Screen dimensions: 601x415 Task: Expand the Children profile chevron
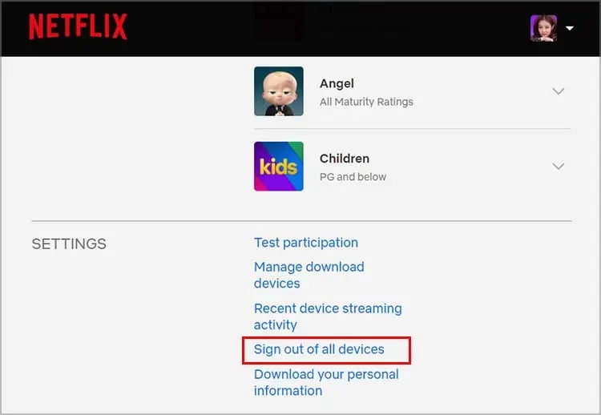[559, 166]
